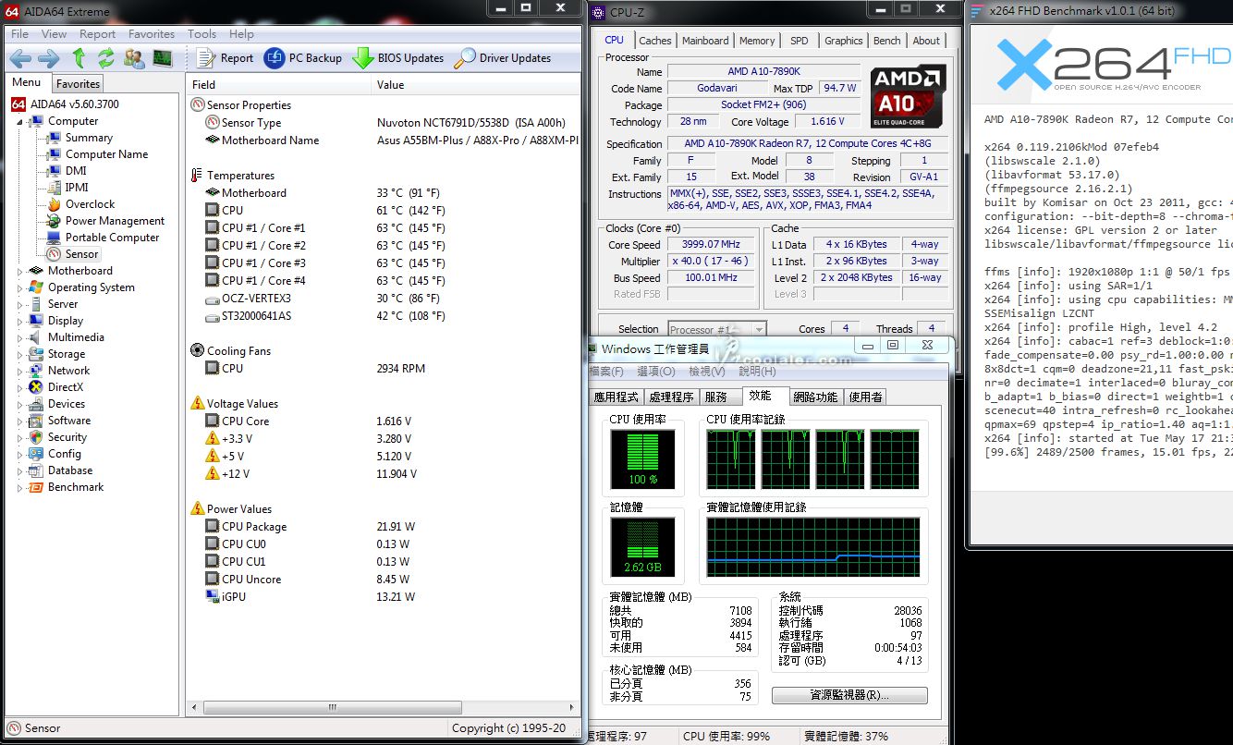Click the green Refresh arrows icon

click(x=106, y=58)
